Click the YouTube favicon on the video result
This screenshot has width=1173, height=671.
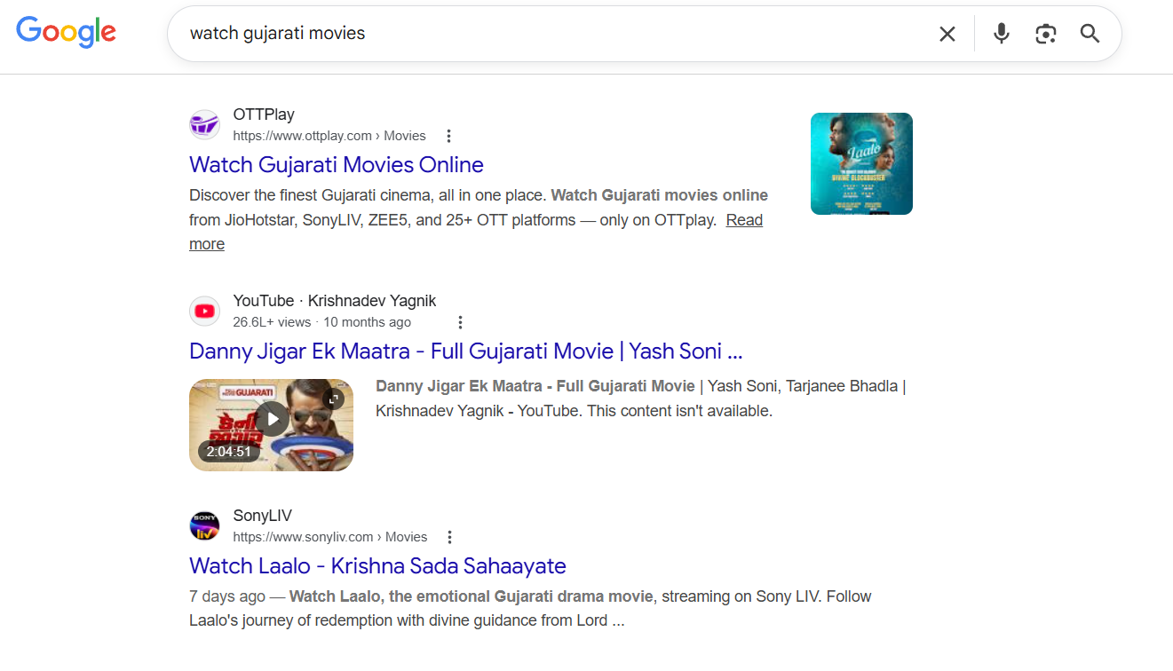pos(204,311)
